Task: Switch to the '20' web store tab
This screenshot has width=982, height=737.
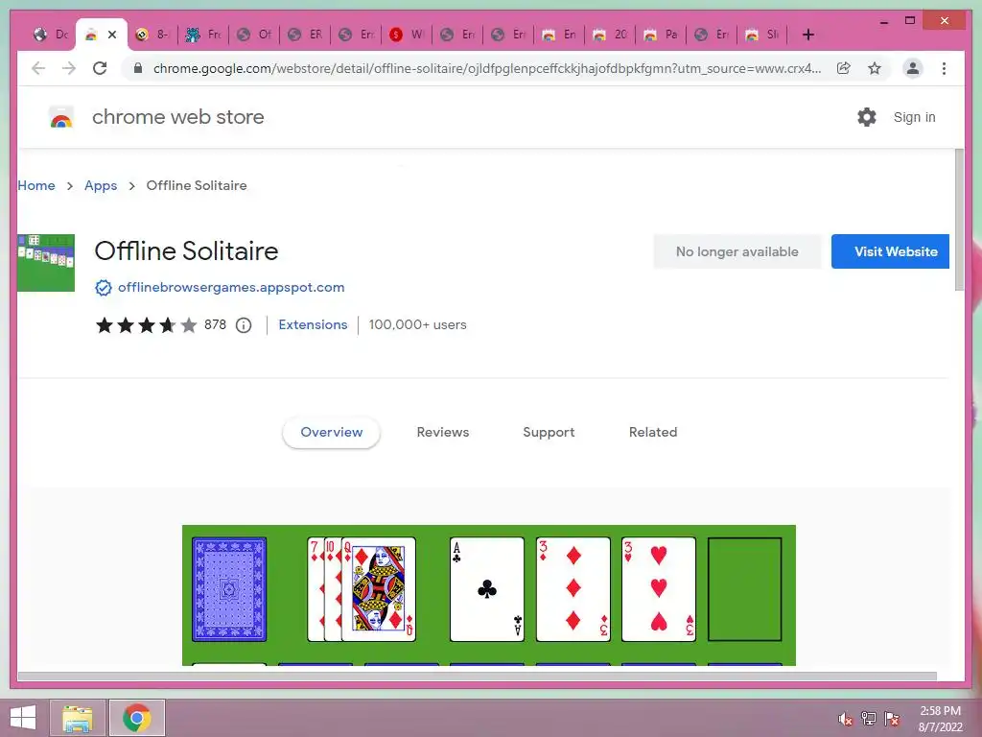Action: click(x=611, y=35)
